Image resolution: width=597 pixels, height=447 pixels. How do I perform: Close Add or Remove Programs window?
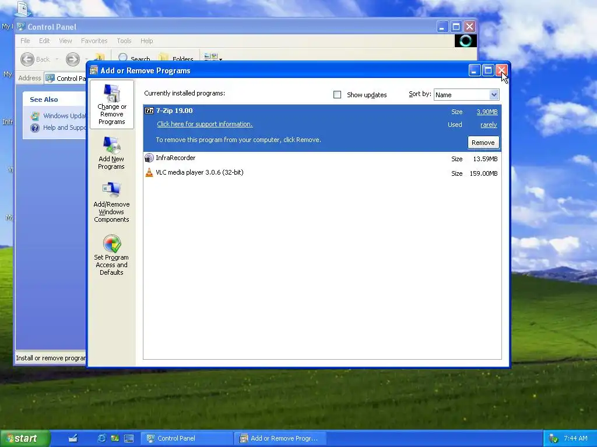point(501,70)
